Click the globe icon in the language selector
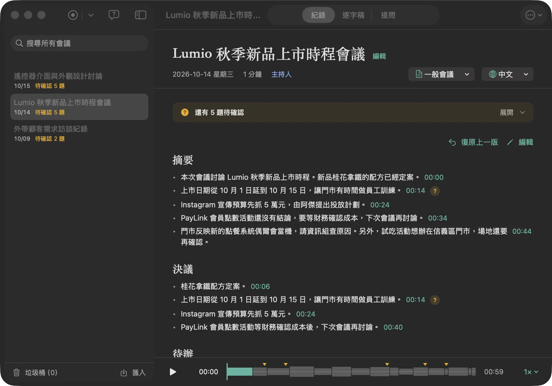Image resolution: width=552 pixels, height=386 pixels. pos(492,74)
